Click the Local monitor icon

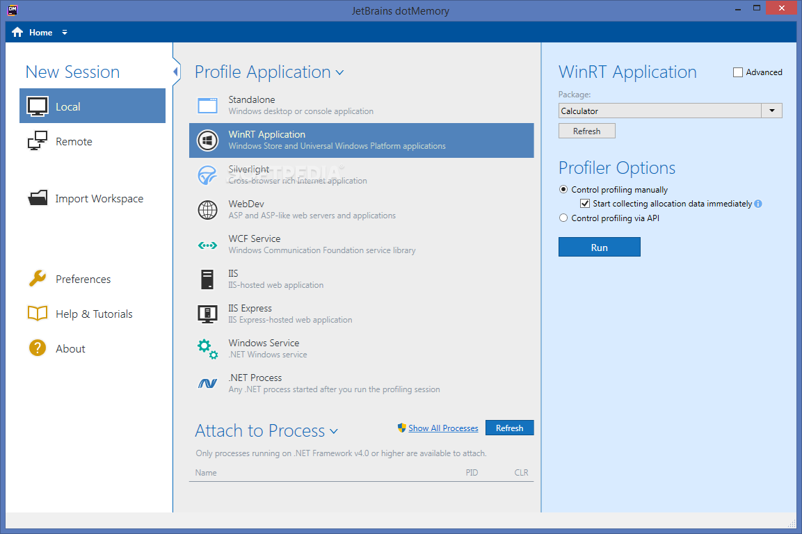38,106
